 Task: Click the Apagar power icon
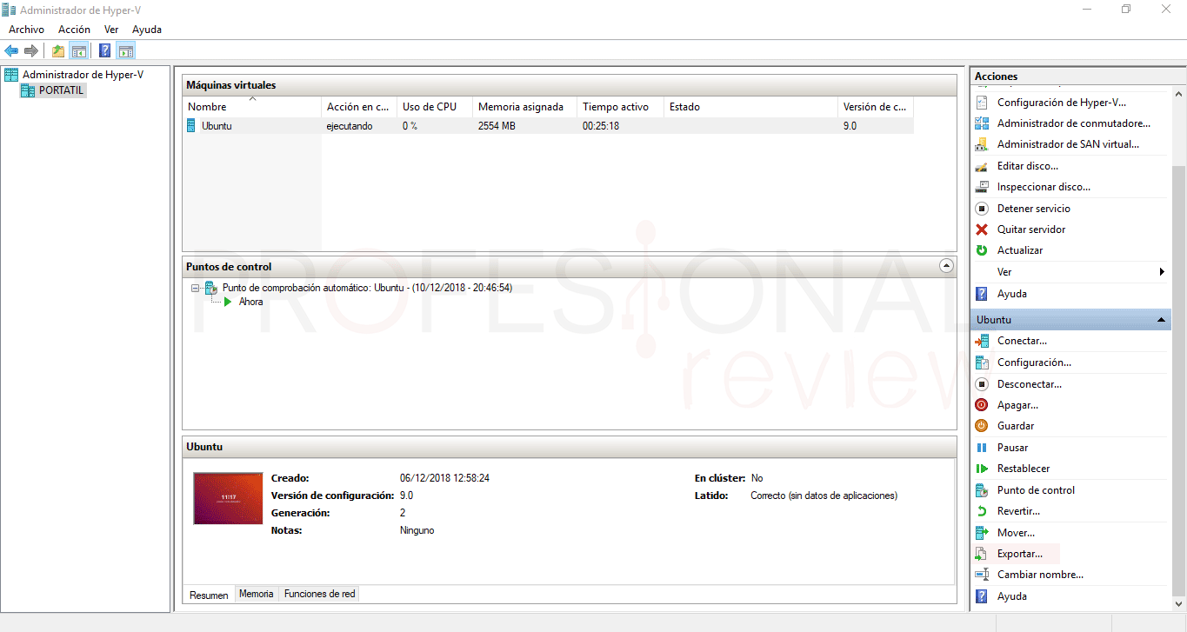tap(982, 405)
